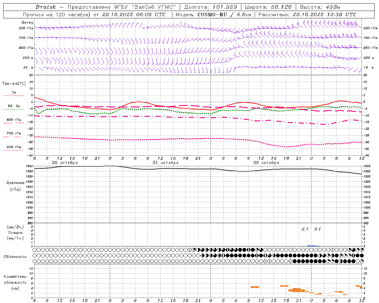Click the first 0.1 precipitation value
This screenshot has width=379, height=303.
(305, 229)
